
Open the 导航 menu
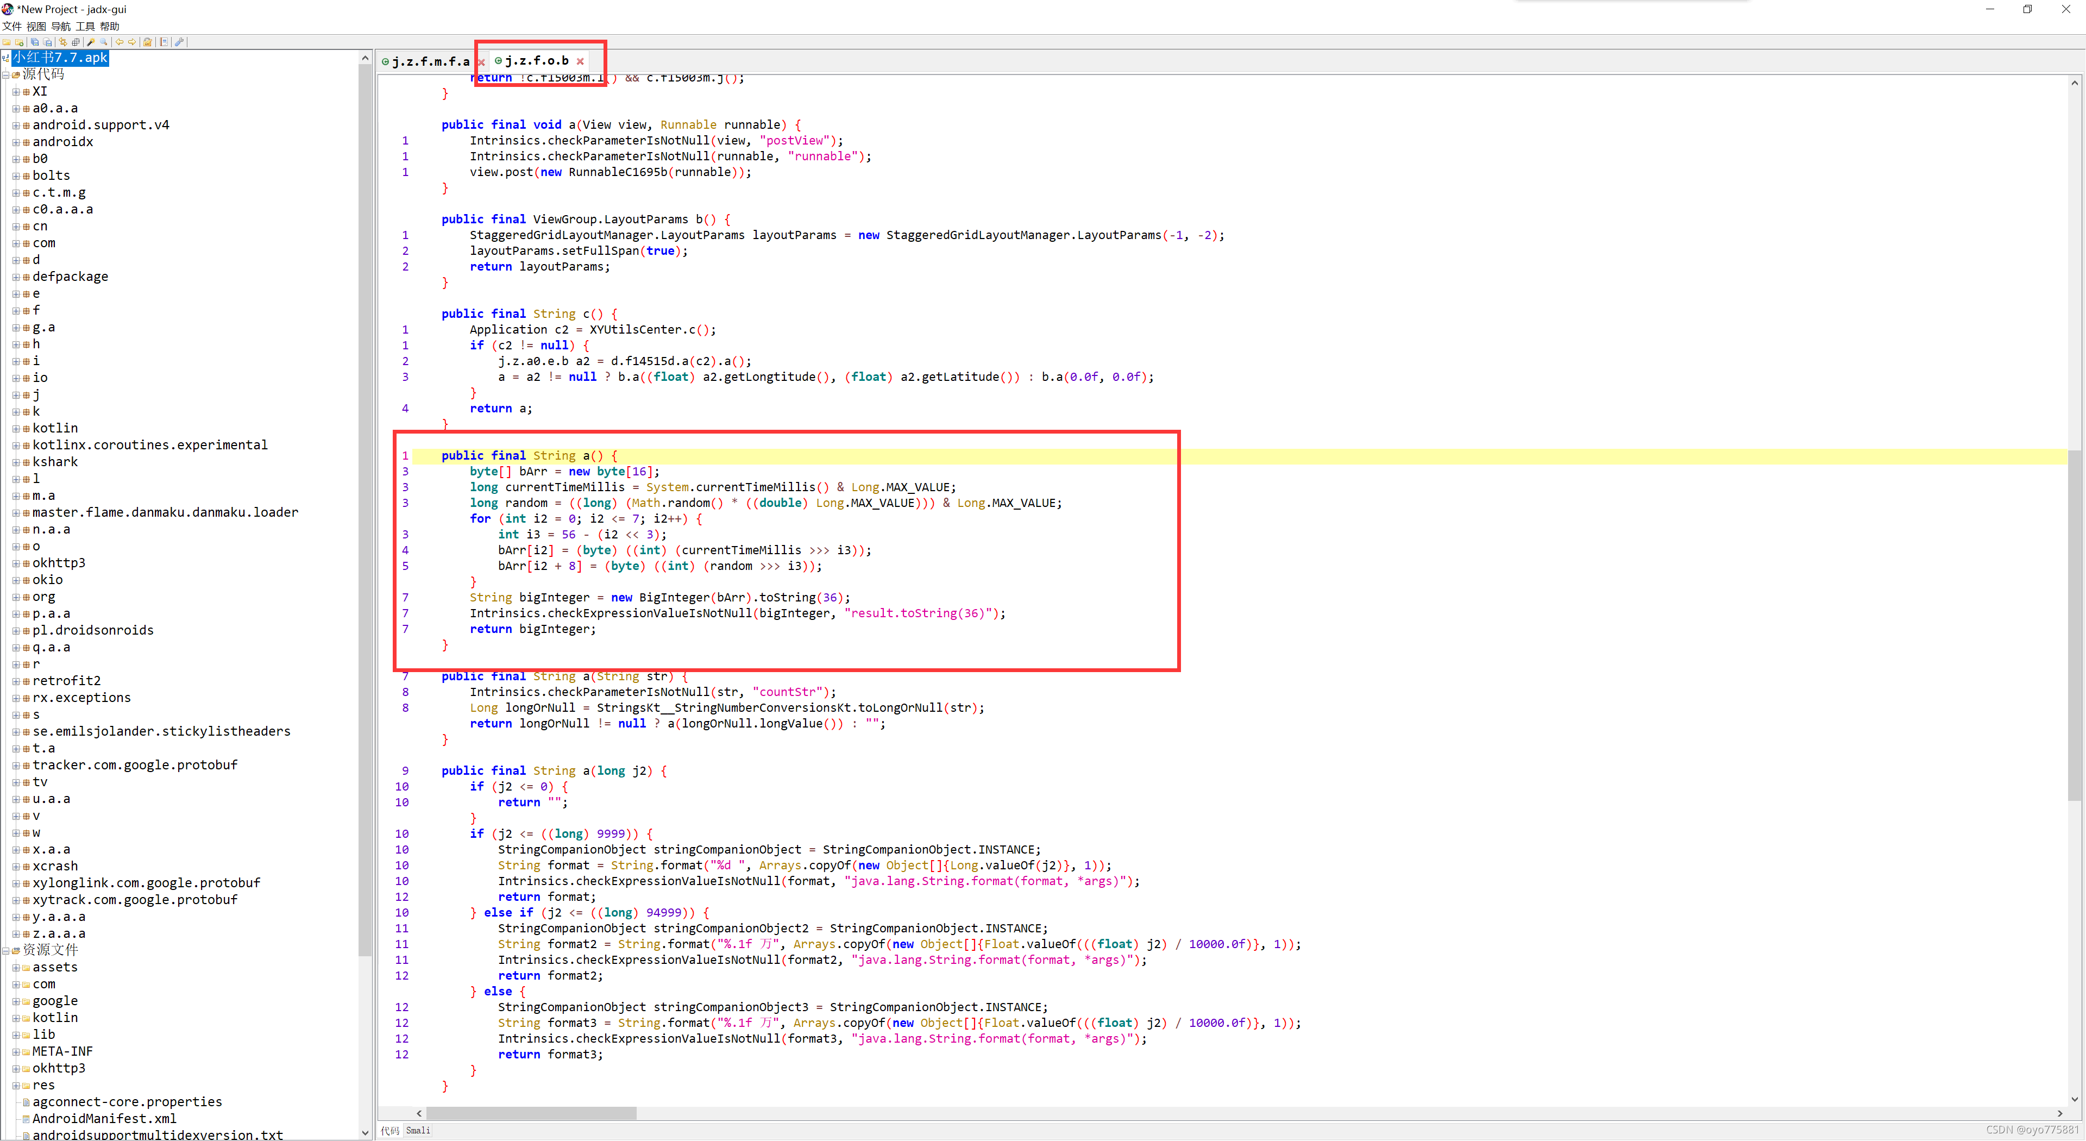61,26
